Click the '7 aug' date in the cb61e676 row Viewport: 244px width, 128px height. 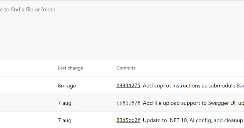[x=65, y=103]
